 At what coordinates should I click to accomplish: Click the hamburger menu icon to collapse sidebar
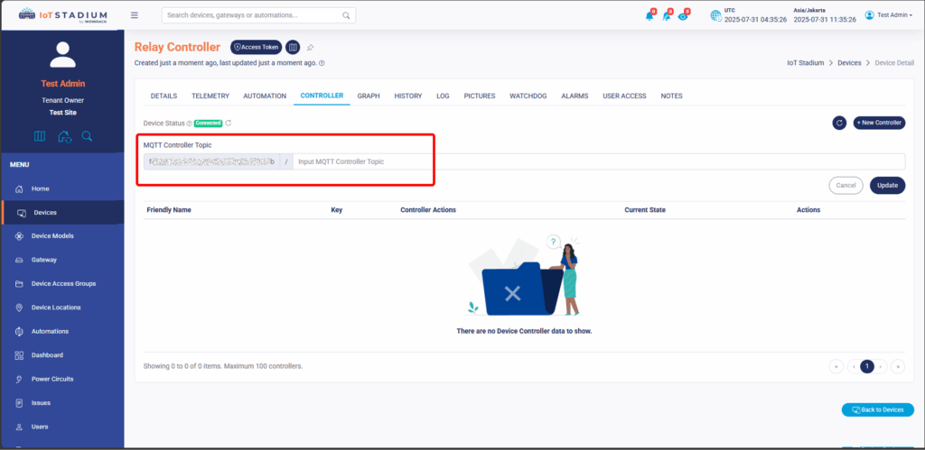pyautogui.click(x=135, y=15)
